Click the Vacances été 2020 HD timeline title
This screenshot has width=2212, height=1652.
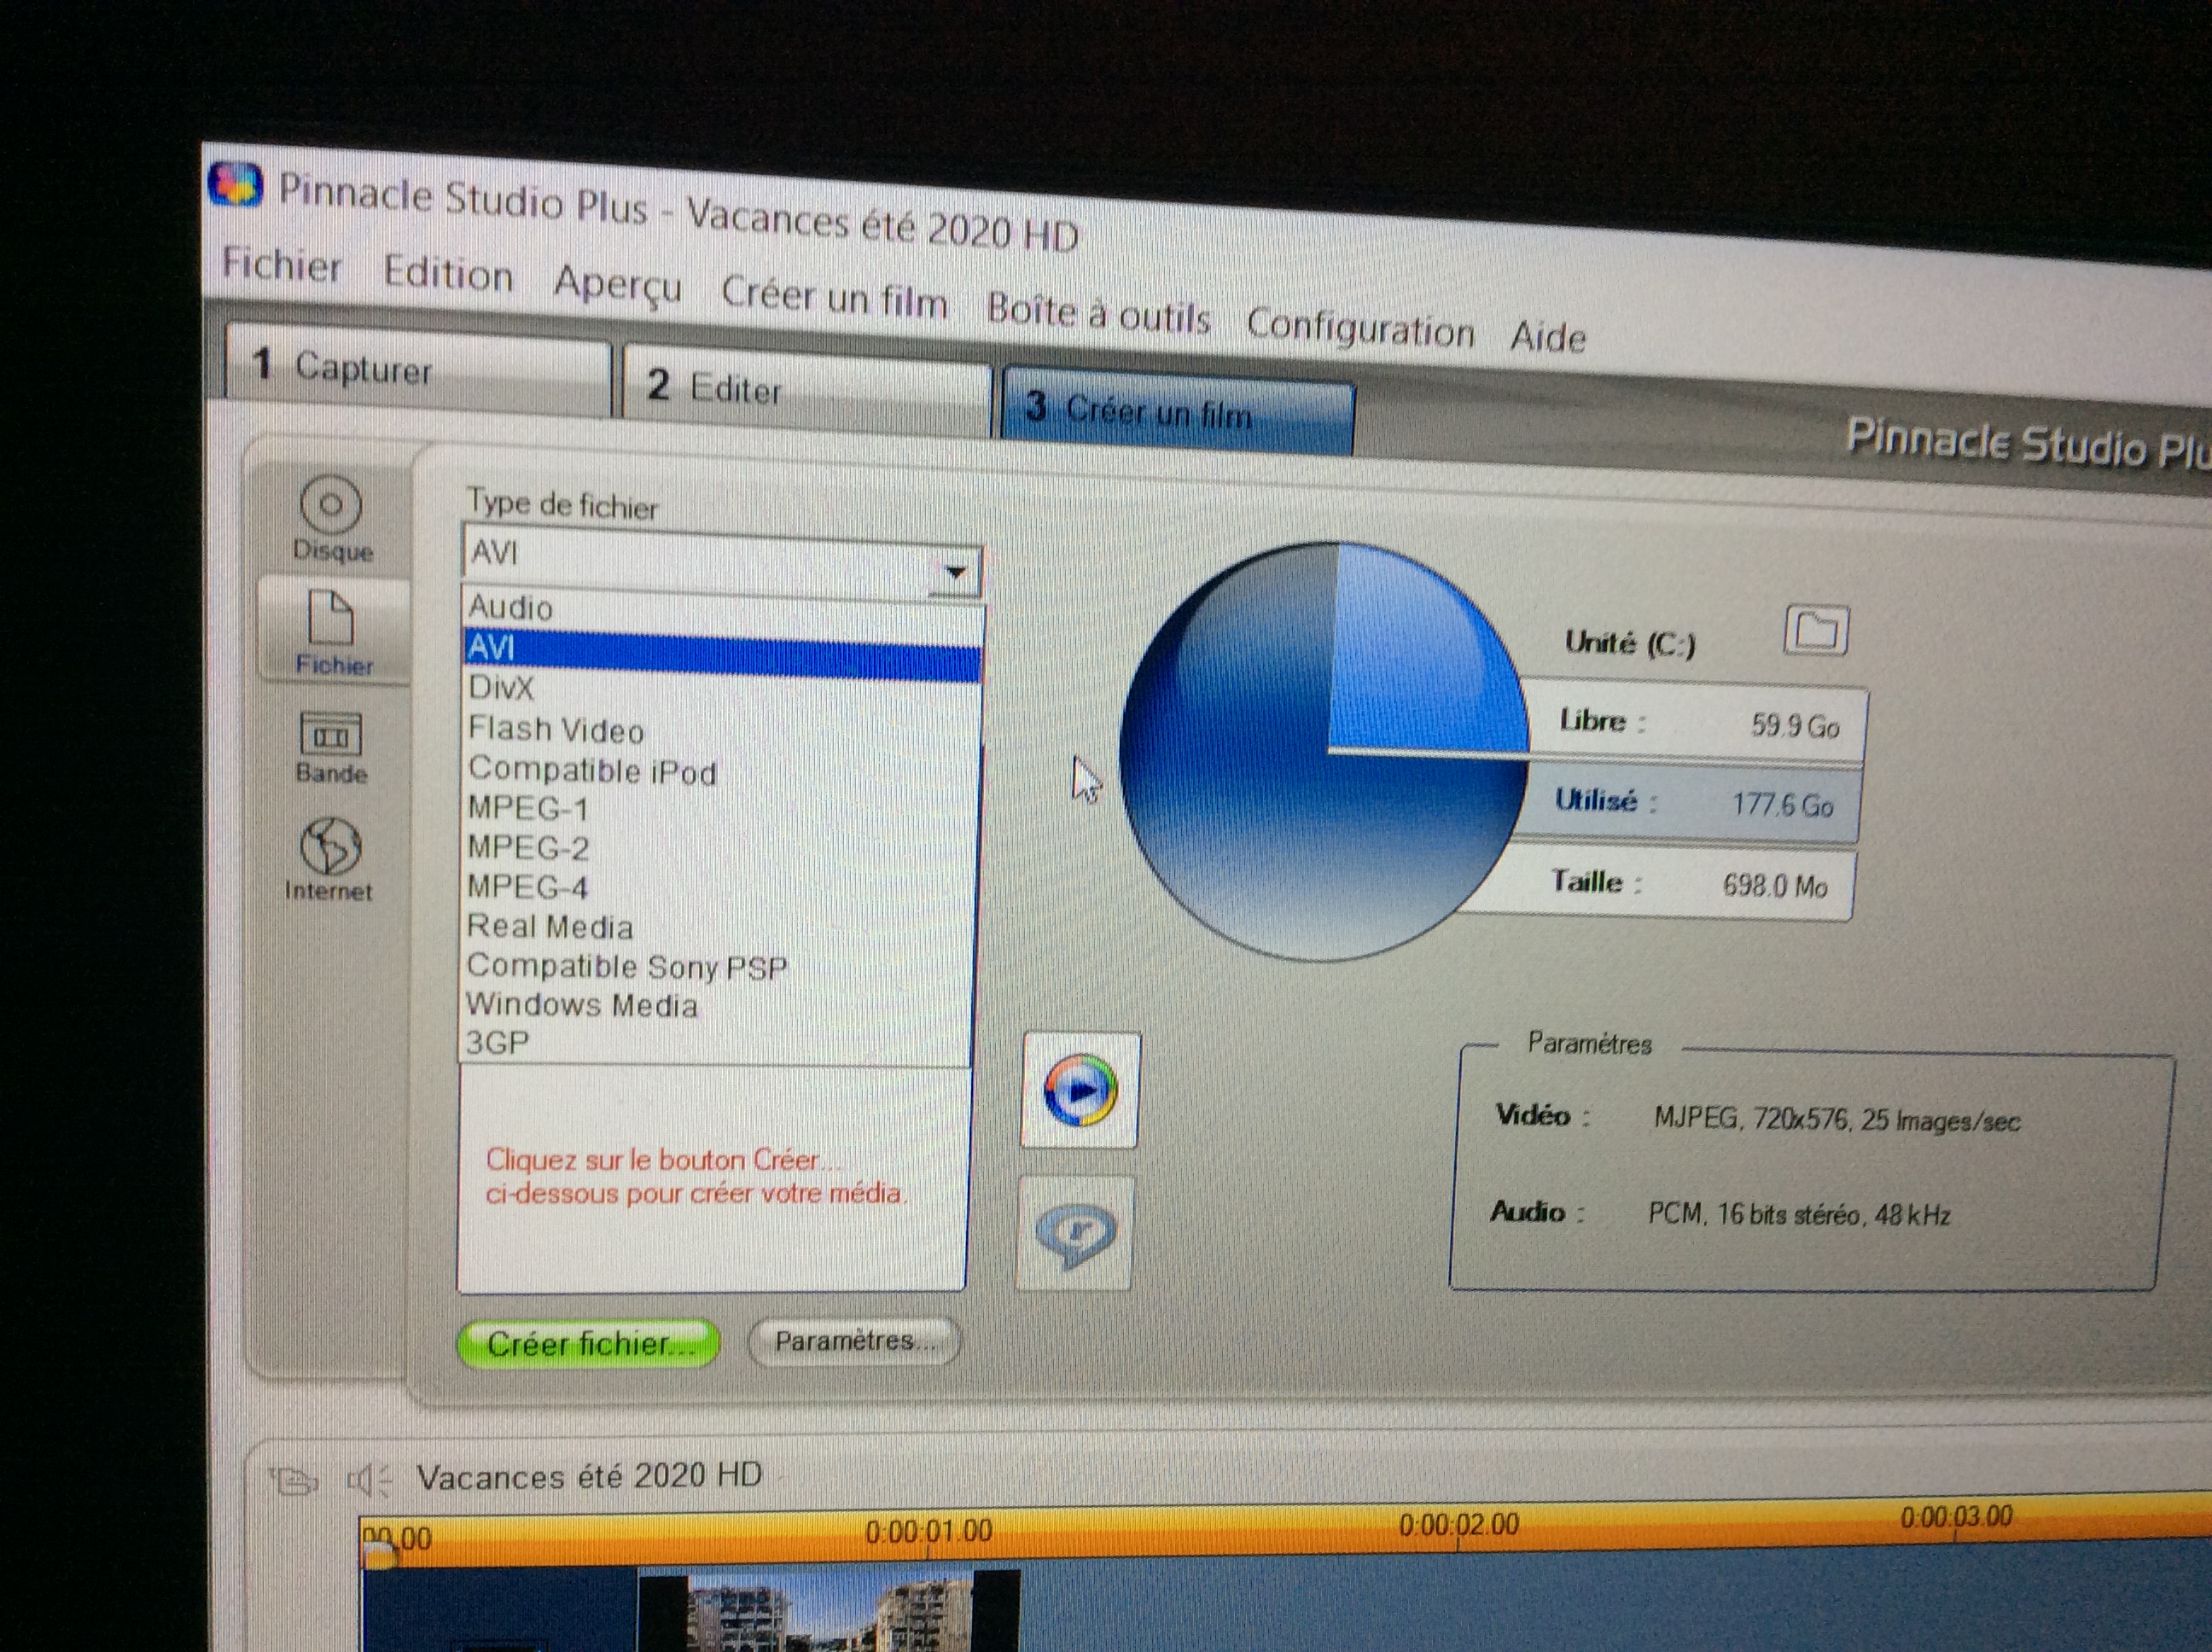[589, 1476]
